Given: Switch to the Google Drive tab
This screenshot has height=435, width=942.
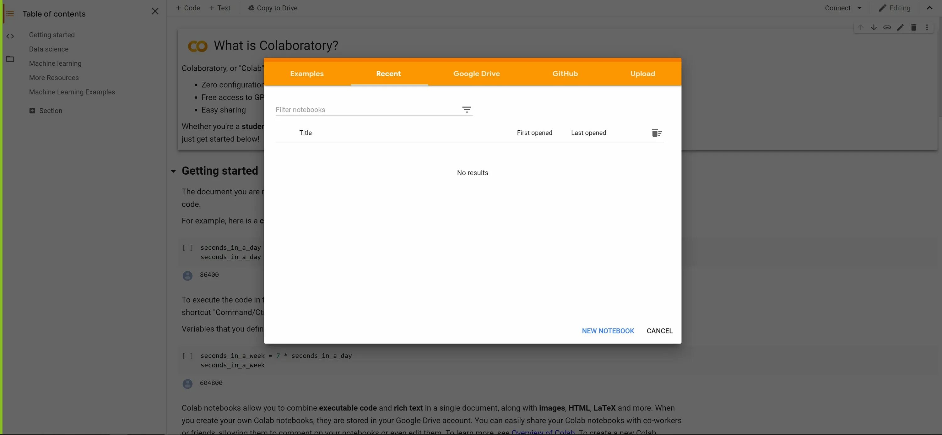Looking at the screenshot, I should click(476, 73).
